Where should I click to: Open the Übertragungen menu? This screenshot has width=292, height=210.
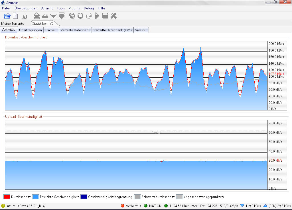[26, 8]
